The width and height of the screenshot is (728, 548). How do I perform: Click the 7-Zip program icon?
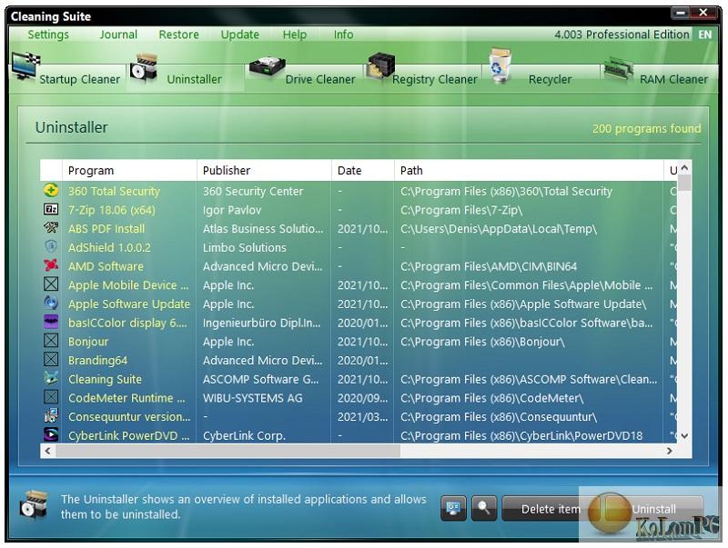pyautogui.click(x=51, y=210)
